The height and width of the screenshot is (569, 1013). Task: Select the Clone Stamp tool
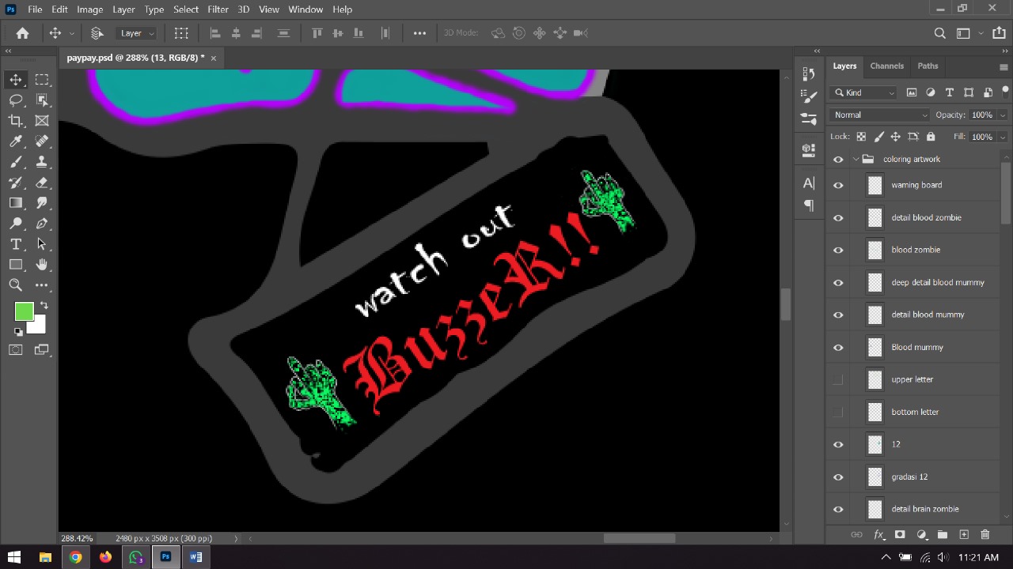42,161
